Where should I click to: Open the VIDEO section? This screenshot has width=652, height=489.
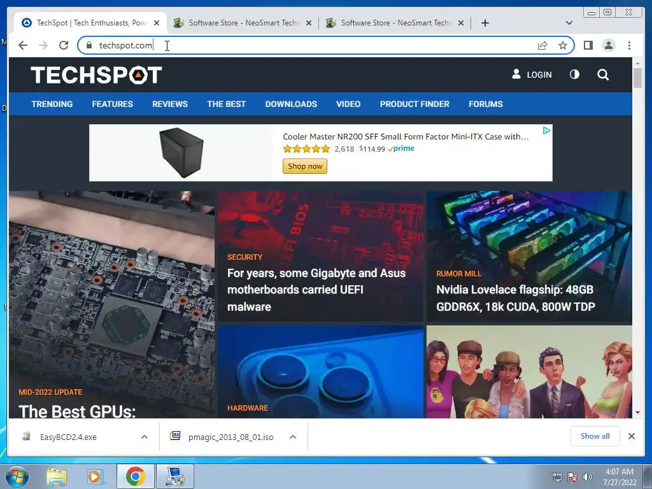pos(348,104)
